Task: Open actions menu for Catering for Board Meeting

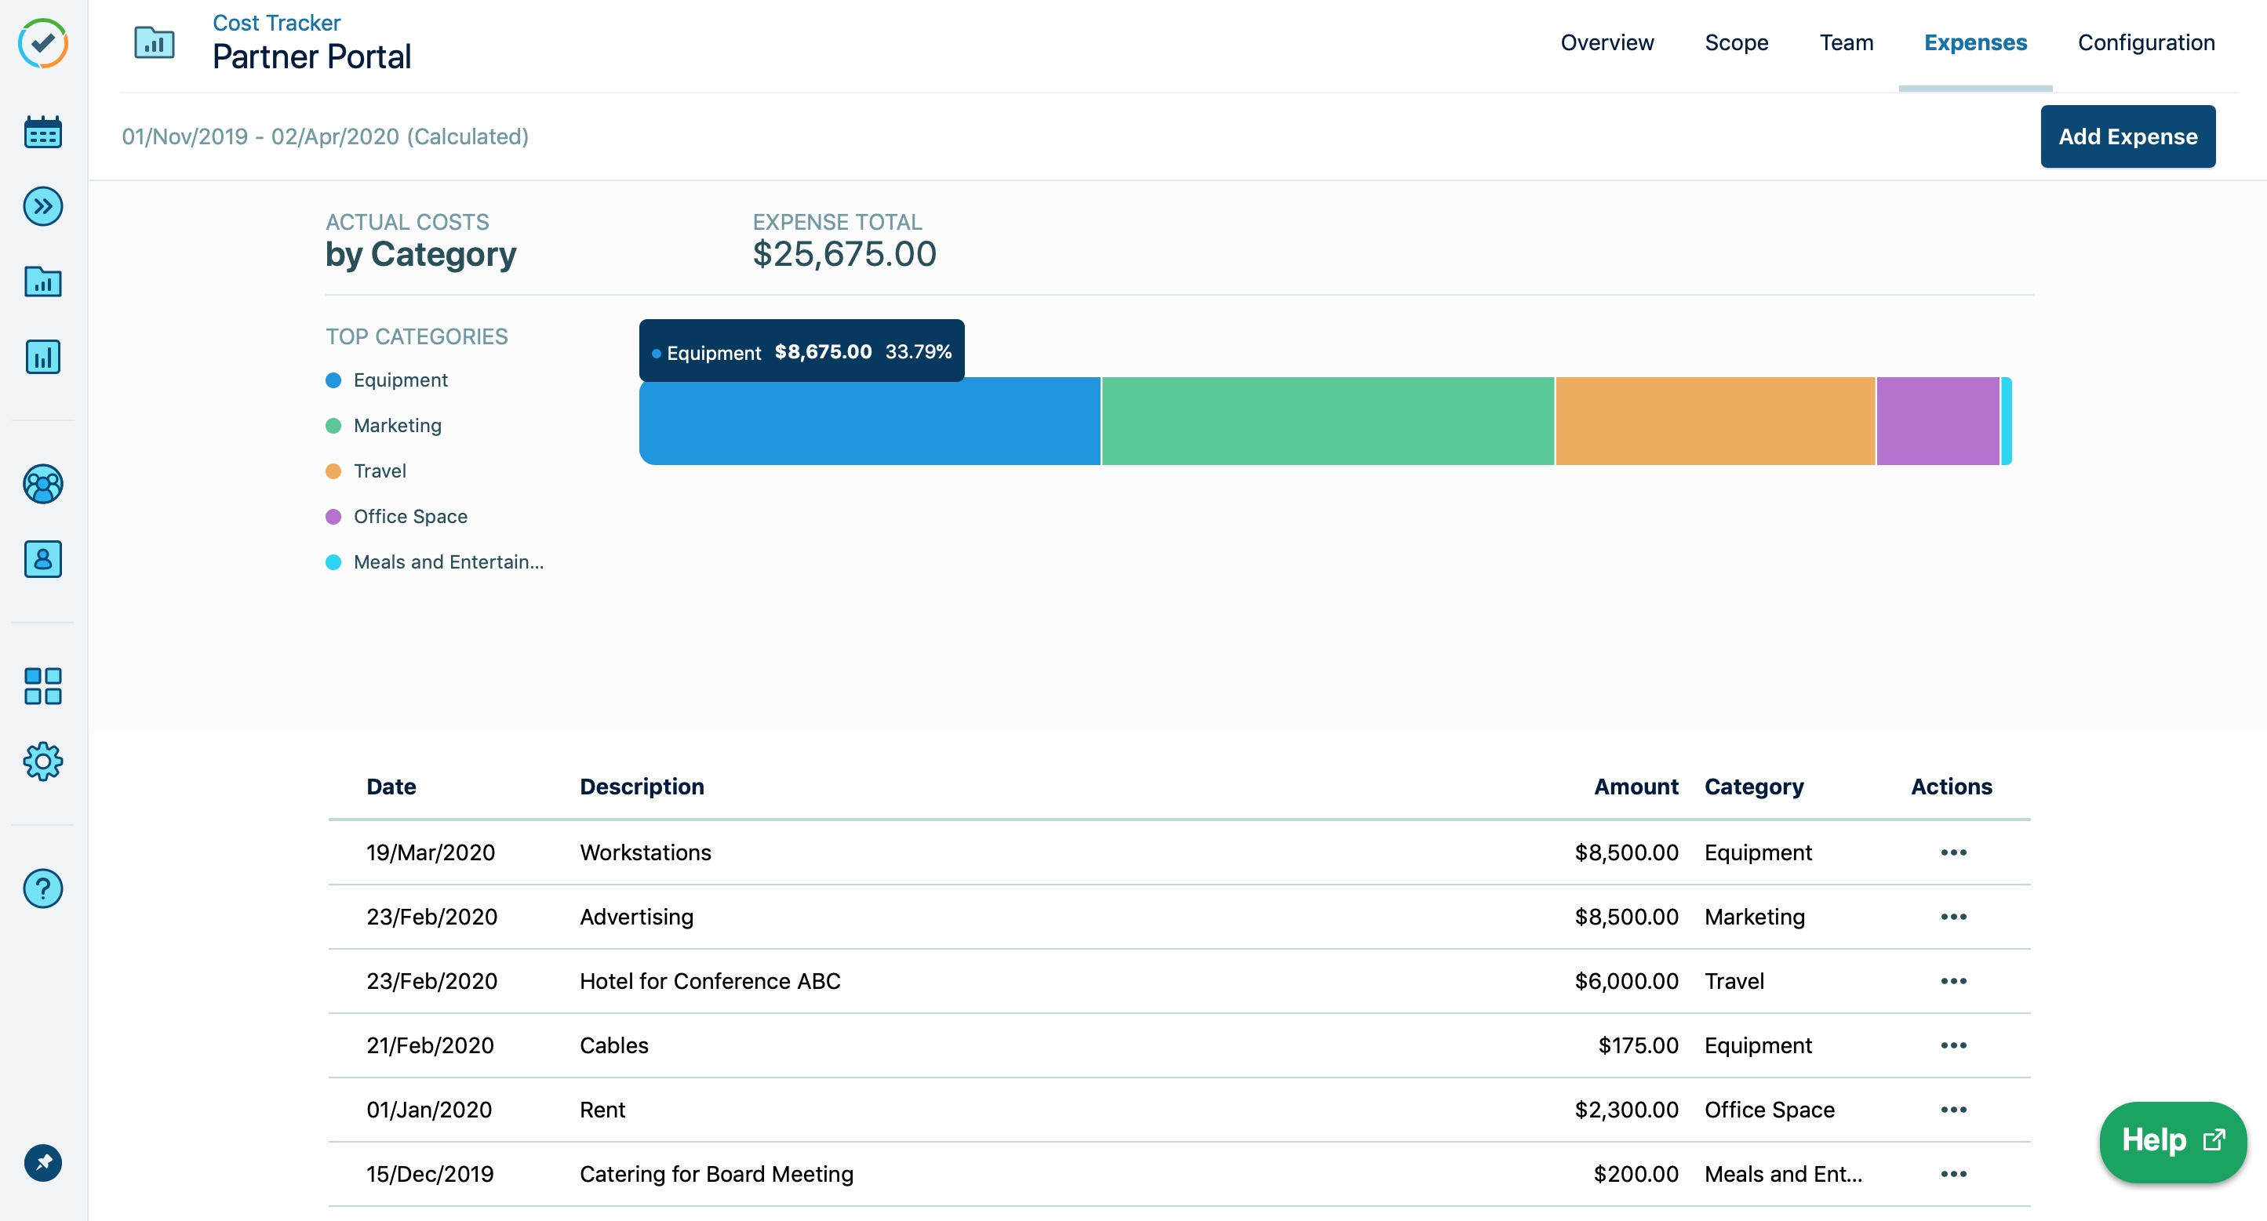Action: pos(1952,1173)
